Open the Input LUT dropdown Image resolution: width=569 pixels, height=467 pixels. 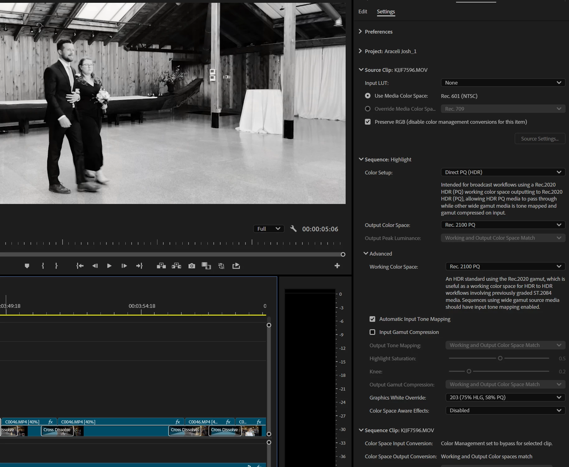pyautogui.click(x=503, y=83)
